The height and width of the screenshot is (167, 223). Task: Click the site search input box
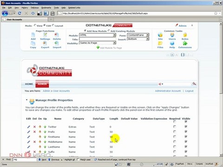(x=177, y=84)
